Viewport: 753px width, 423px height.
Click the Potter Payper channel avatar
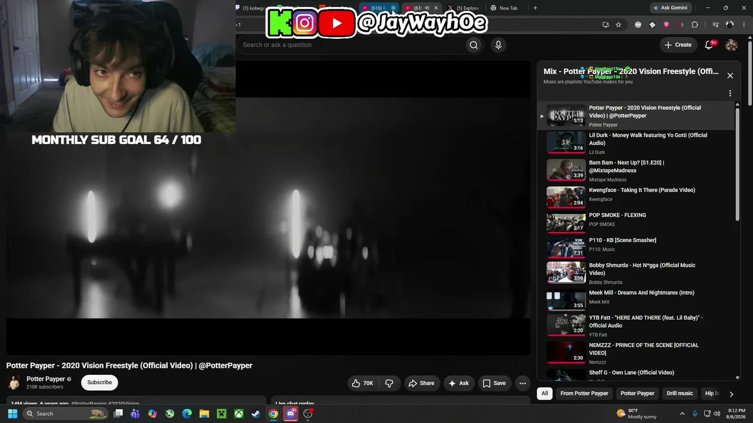(14, 382)
